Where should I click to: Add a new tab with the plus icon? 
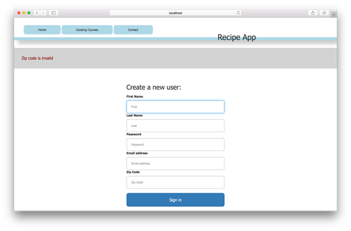(x=334, y=15)
